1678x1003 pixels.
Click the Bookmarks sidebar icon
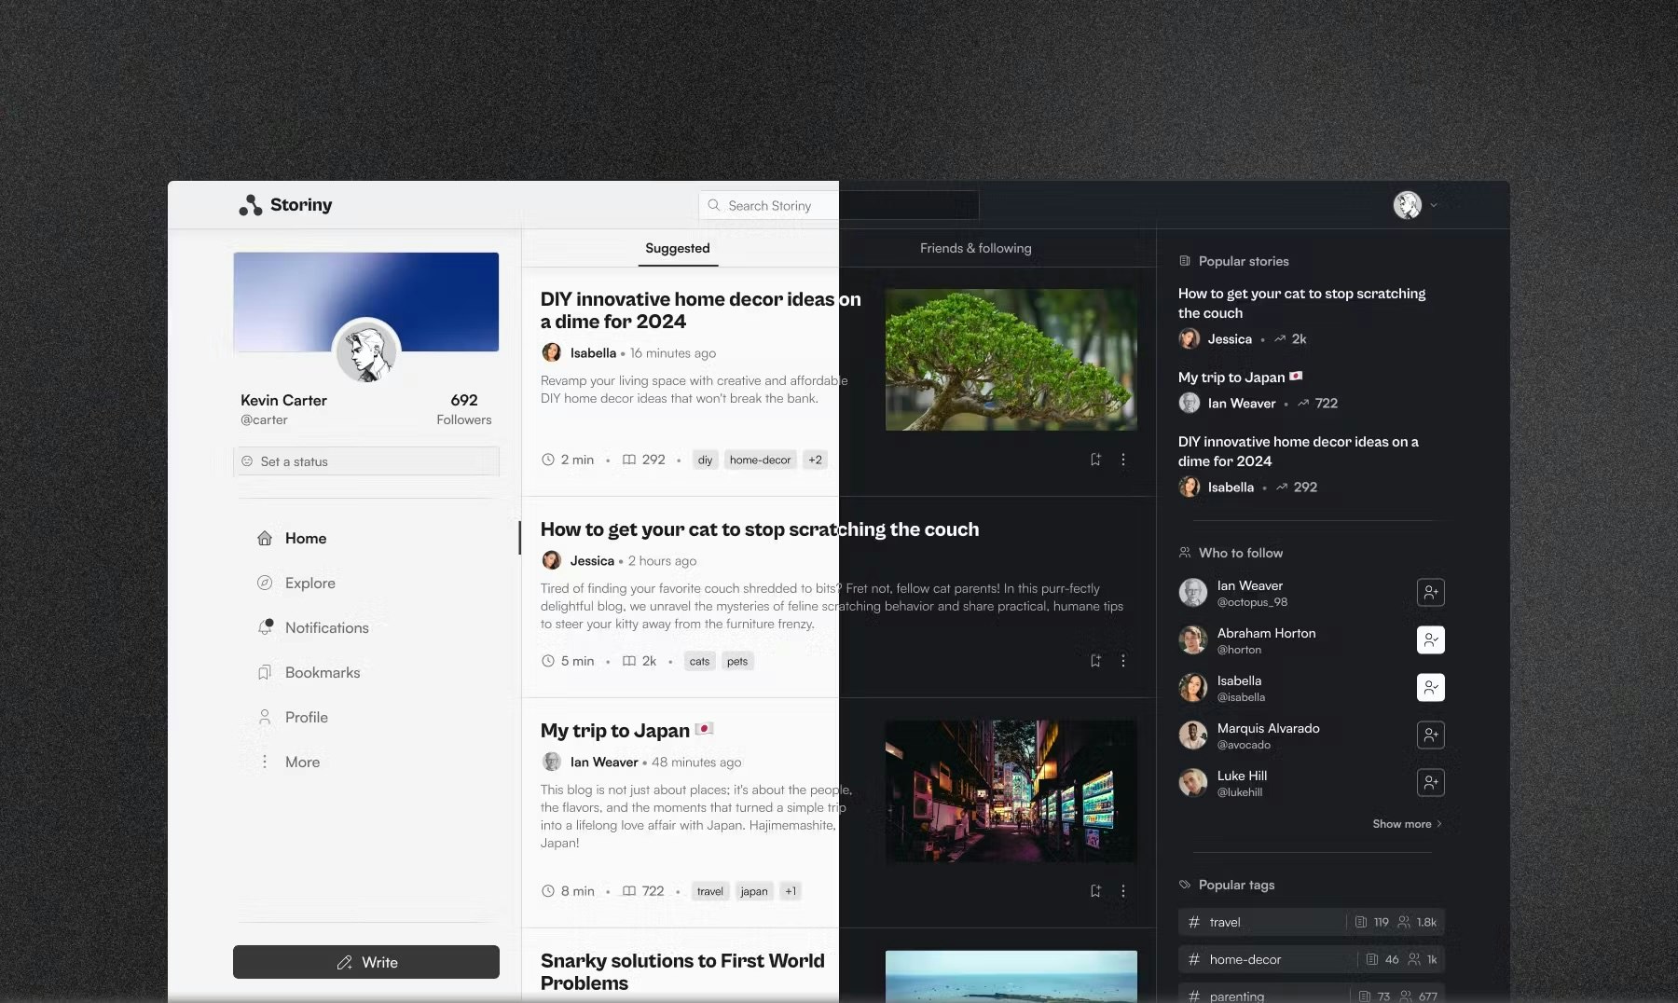(x=265, y=672)
